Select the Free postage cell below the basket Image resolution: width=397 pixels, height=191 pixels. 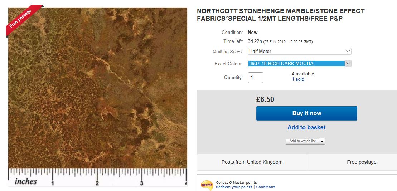[x=362, y=162]
